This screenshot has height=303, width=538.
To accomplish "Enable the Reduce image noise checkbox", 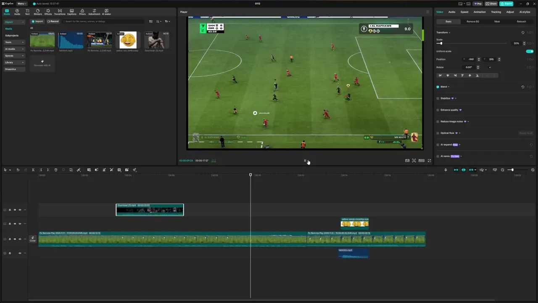I will point(438,122).
